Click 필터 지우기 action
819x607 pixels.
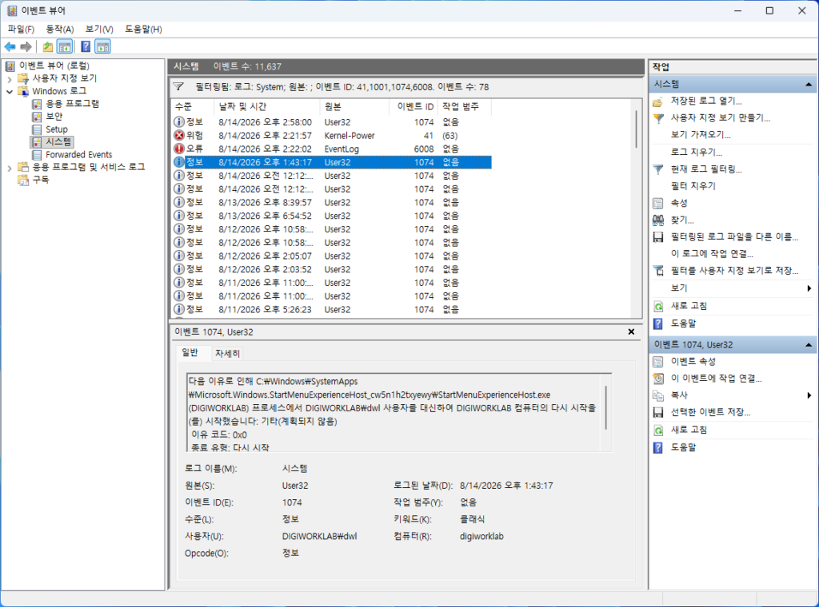coord(693,185)
